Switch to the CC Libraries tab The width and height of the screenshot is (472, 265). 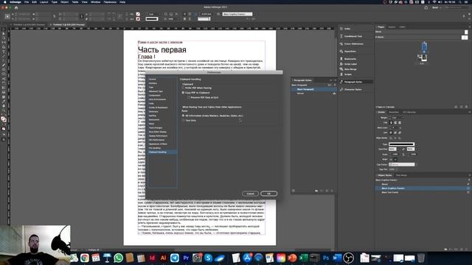pos(409,112)
